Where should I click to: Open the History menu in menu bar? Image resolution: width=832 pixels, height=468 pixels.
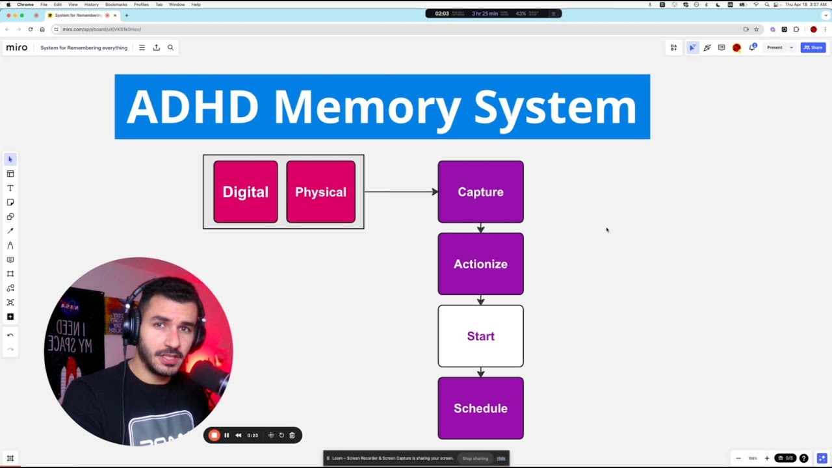click(x=92, y=5)
